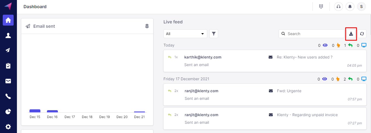Open the notifications bell
Viewport: 371px width, 133px height.
350,7
